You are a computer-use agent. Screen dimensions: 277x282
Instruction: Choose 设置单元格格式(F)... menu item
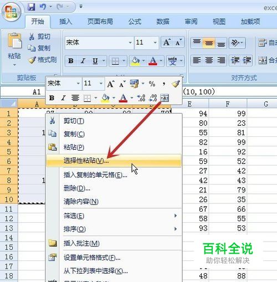coord(114,258)
